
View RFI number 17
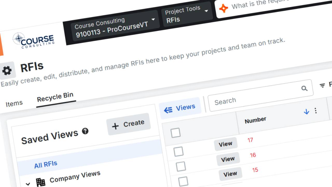tap(225, 144)
